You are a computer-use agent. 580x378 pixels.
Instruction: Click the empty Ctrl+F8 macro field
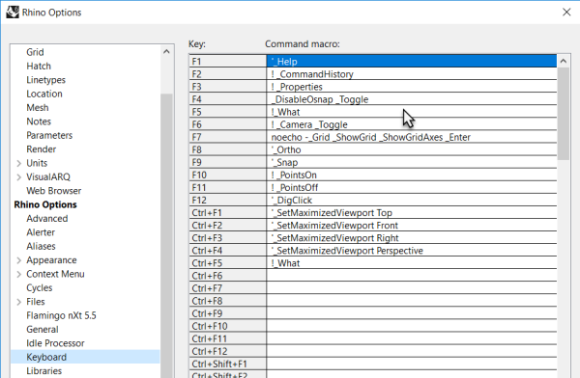(412, 301)
